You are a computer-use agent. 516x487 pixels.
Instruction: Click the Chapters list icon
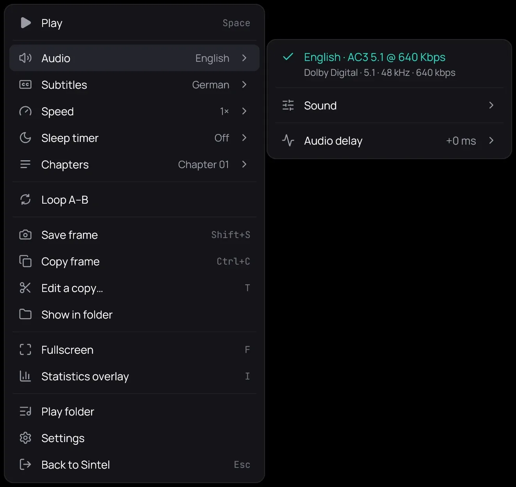click(x=25, y=164)
